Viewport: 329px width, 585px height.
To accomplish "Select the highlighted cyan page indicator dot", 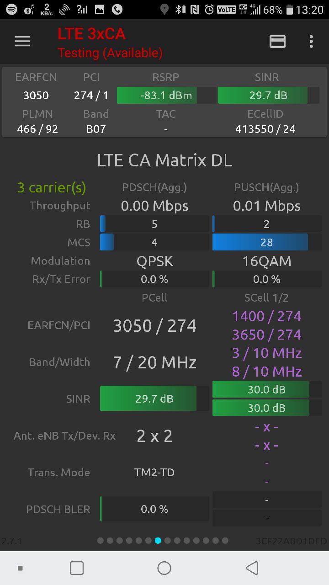I will 158,541.
